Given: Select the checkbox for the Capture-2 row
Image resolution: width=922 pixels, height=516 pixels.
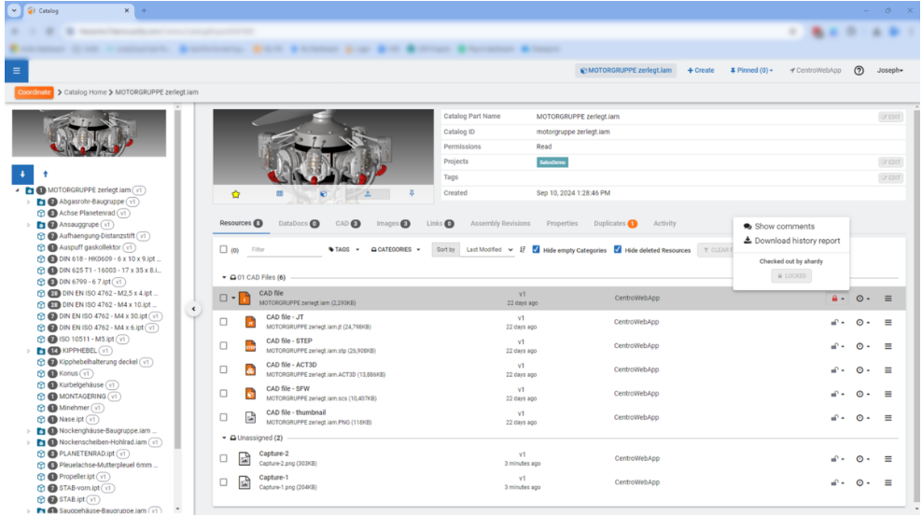Looking at the screenshot, I should point(223,458).
